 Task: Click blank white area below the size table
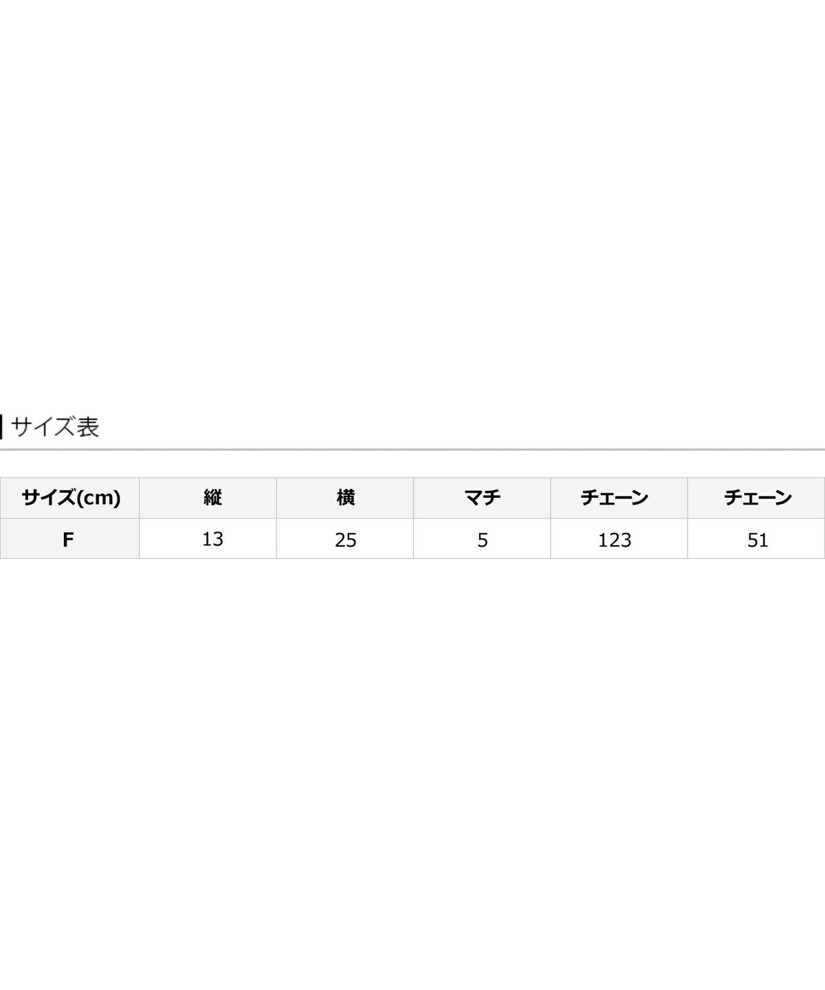[412, 756]
